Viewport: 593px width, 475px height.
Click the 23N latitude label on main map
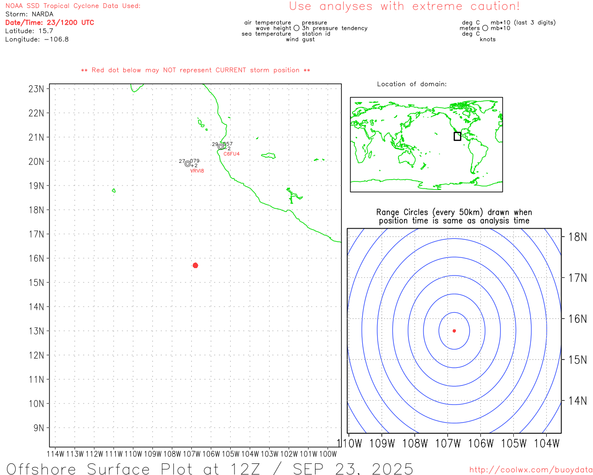pyautogui.click(x=37, y=89)
